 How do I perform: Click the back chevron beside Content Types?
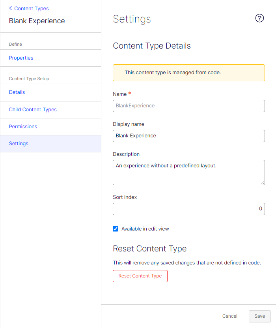coord(11,8)
